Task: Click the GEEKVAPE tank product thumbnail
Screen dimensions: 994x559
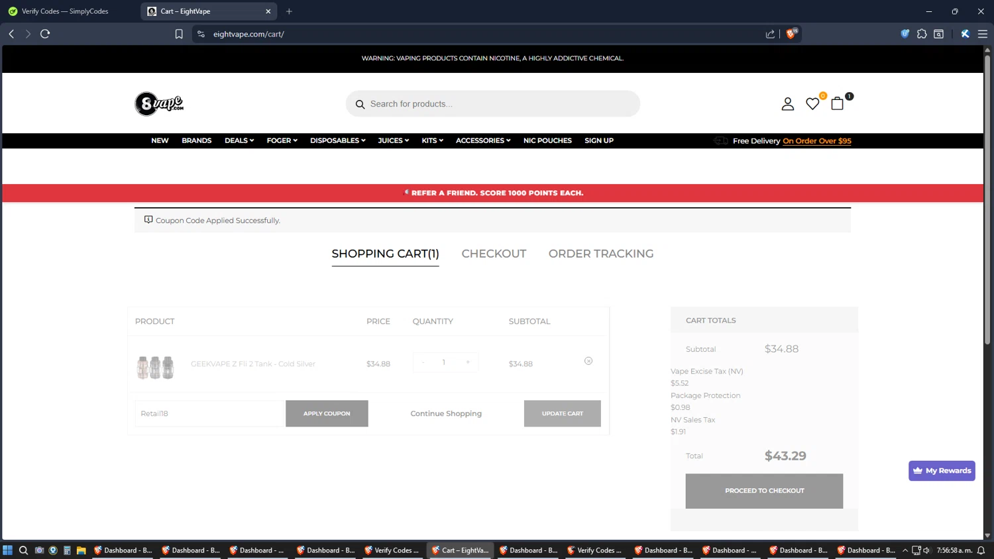Action: (x=155, y=366)
